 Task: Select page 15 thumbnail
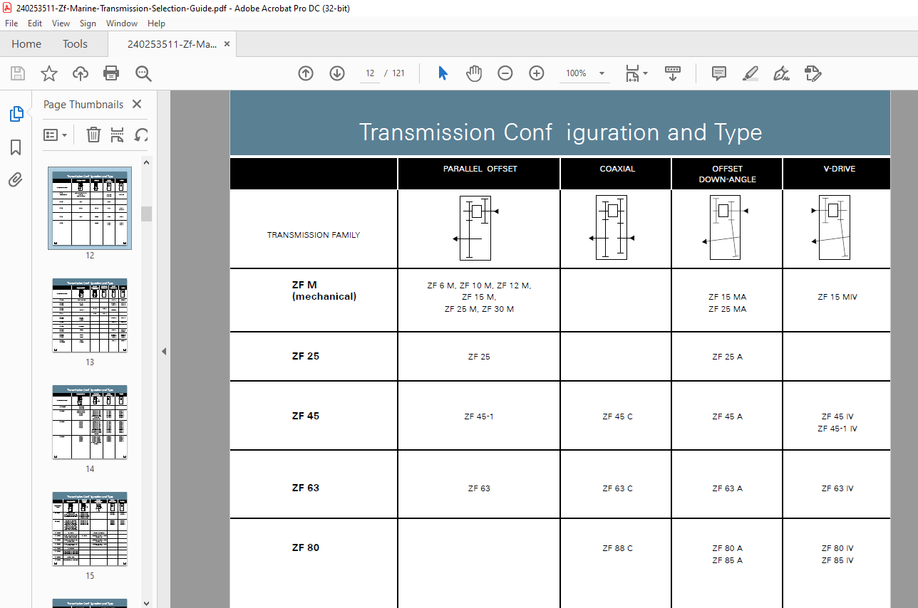pos(90,529)
